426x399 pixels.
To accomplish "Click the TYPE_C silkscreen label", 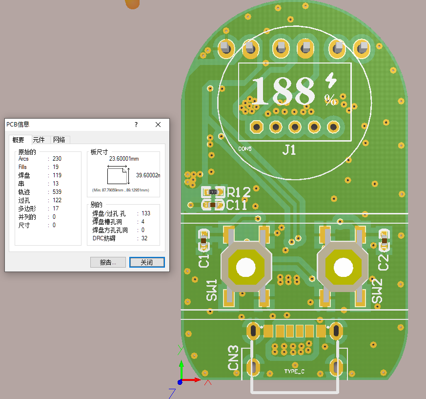I will tap(294, 371).
